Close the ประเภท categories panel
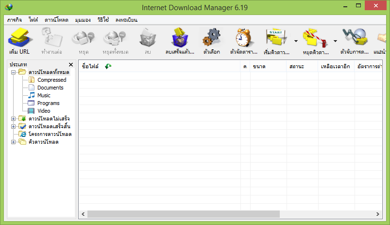390x225 pixels. click(71, 65)
